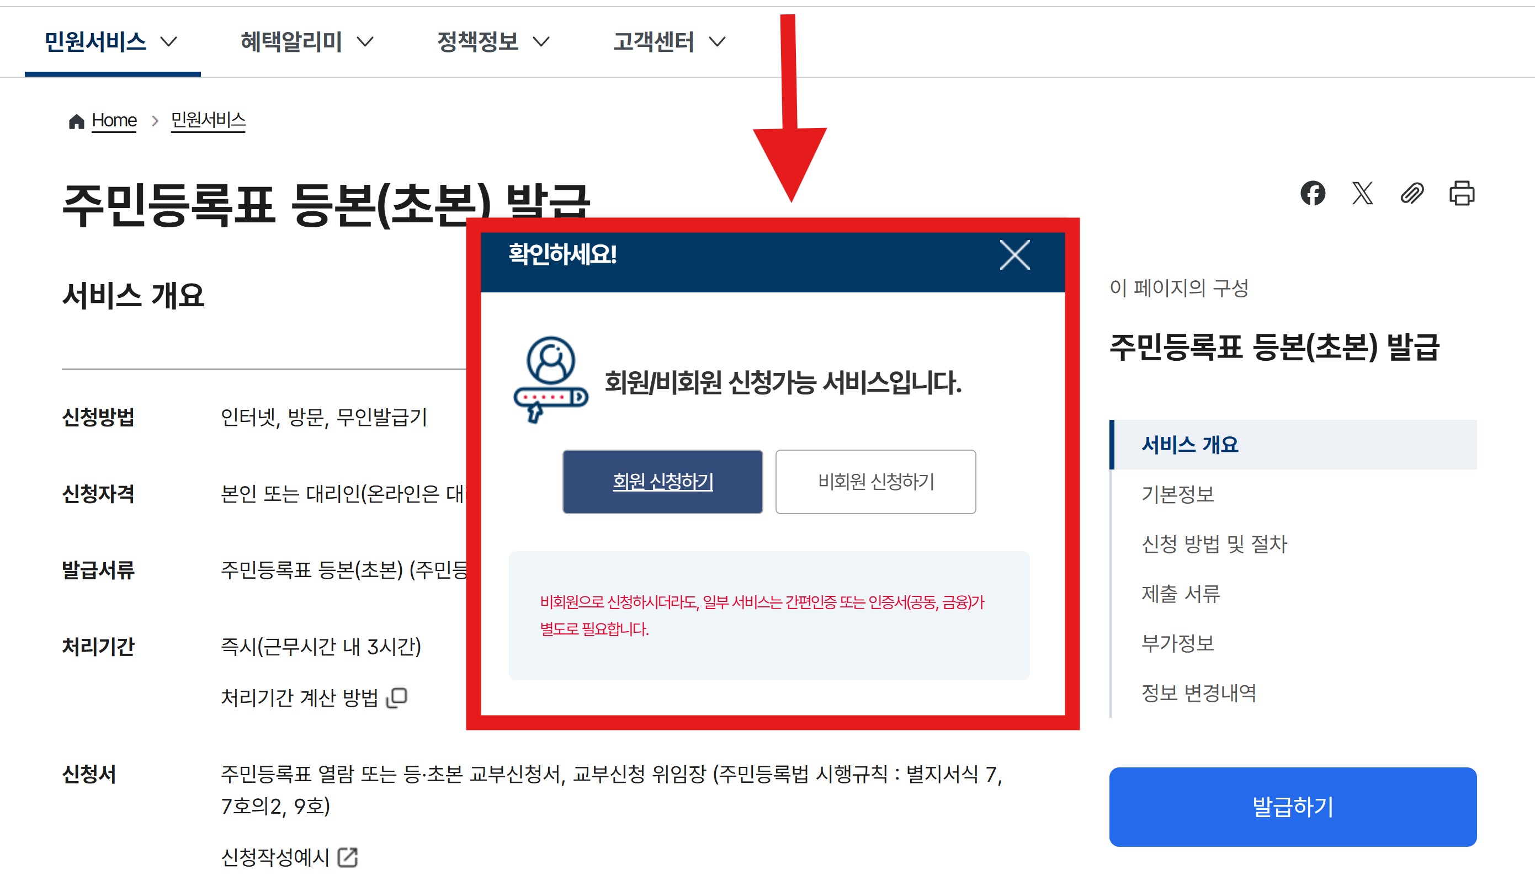Share via X (Twitter) icon

pos(1362,194)
